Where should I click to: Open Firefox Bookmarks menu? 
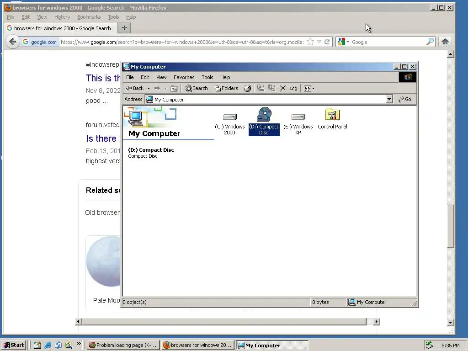coord(89,17)
